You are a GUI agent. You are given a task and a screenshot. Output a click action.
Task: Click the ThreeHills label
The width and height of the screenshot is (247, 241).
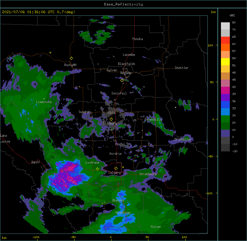(x=153, y=120)
